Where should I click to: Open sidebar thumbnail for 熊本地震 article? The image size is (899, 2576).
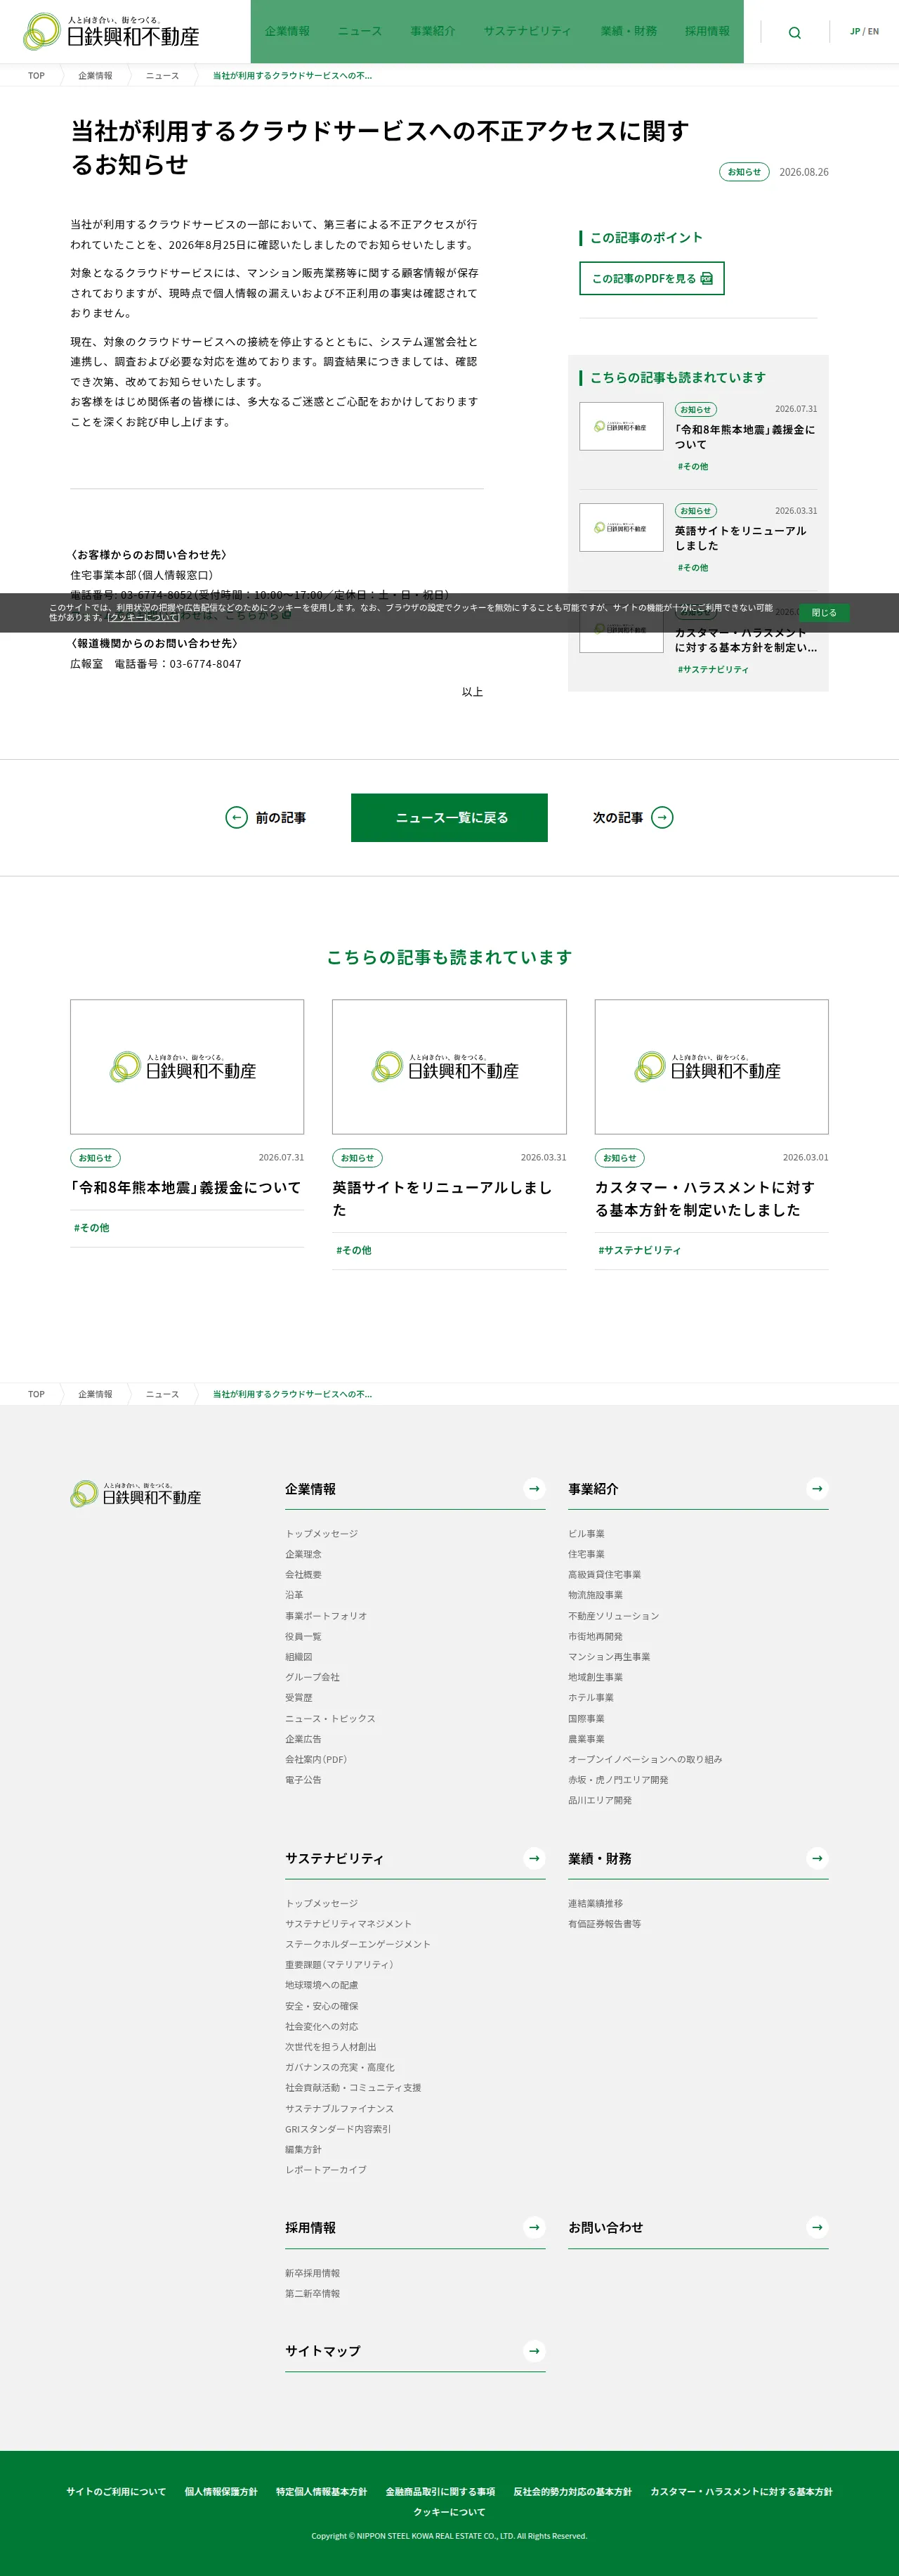[x=622, y=426]
